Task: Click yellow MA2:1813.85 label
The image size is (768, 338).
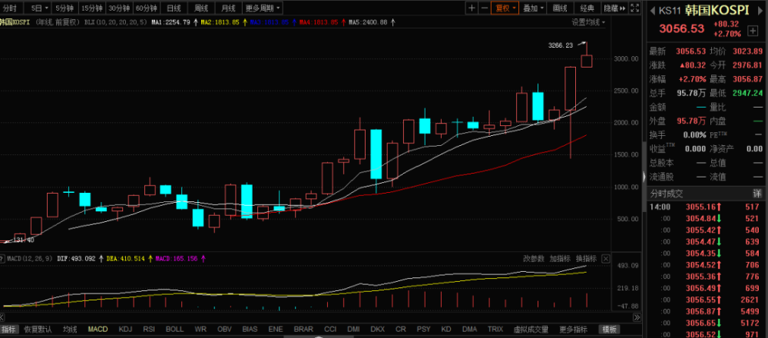Action: click(x=220, y=22)
